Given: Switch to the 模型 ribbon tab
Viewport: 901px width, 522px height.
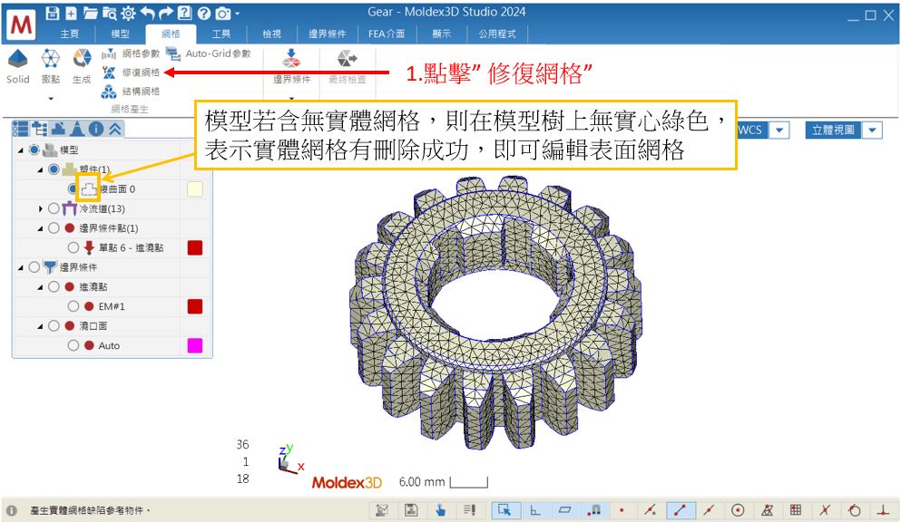Looking at the screenshot, I should [120, 34].
